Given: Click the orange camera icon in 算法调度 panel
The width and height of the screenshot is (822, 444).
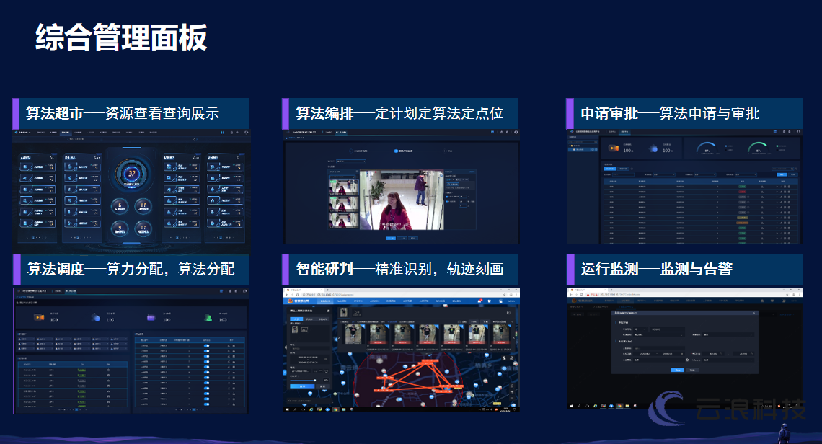Looking at the screenshot, I should coord(40,317).
